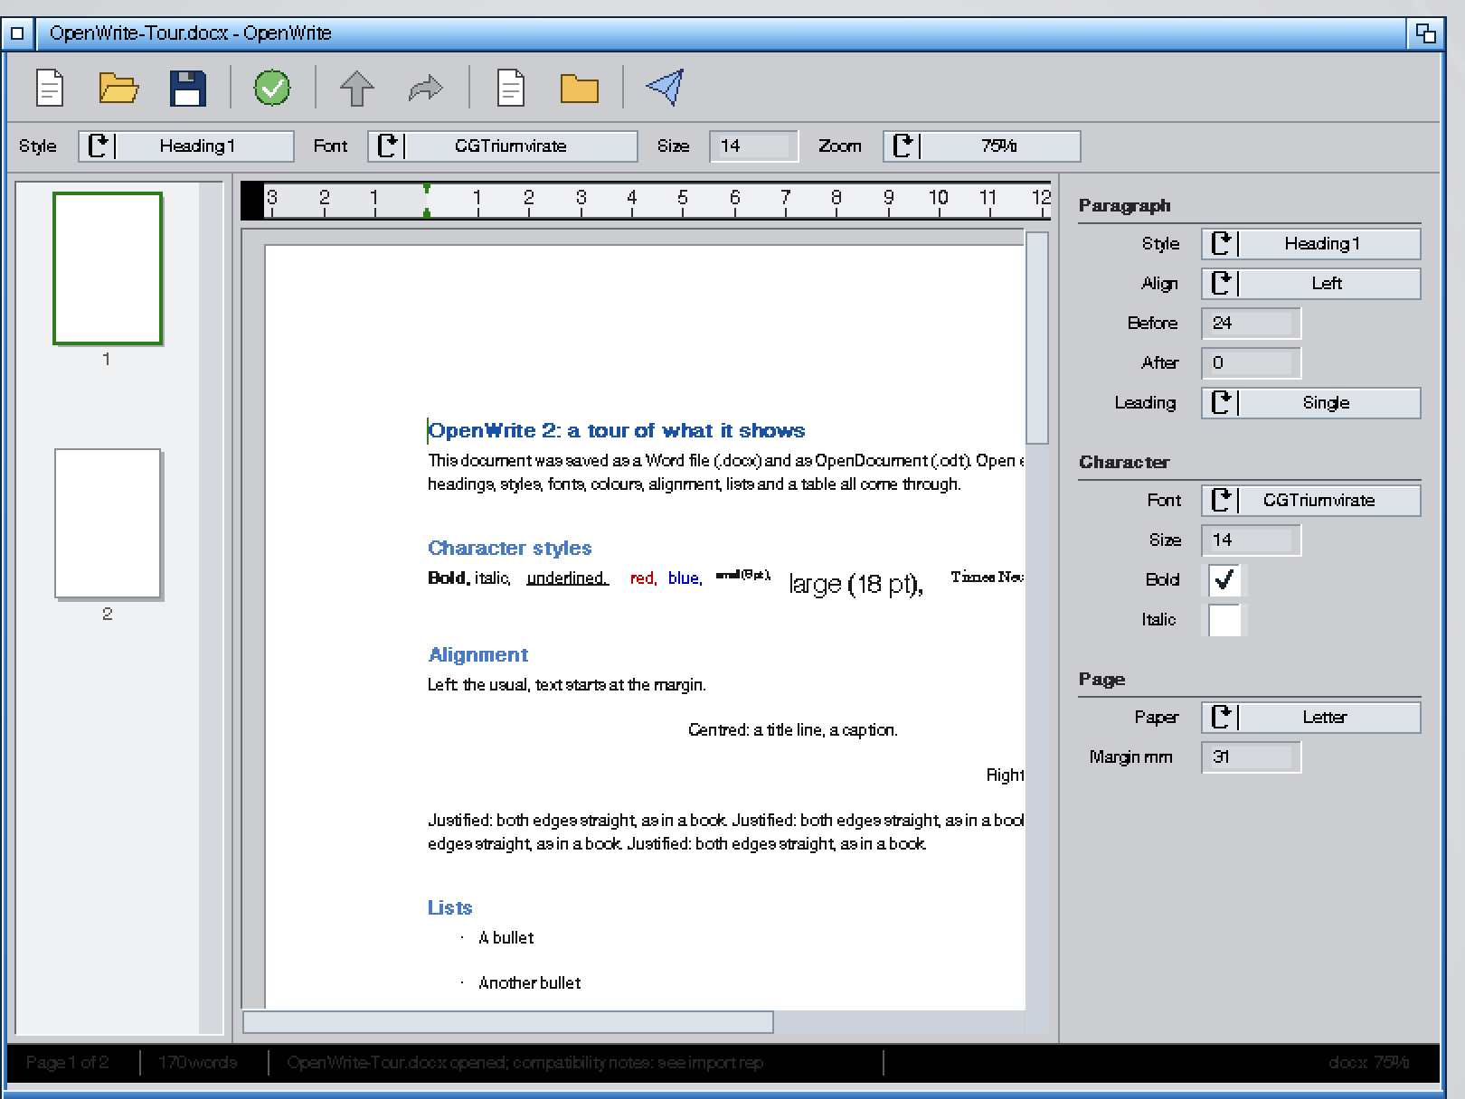Open the Paper dropdown showing Letter
The height and width of the screenshot is (1099, 1465).
(x=1311, y=718)
